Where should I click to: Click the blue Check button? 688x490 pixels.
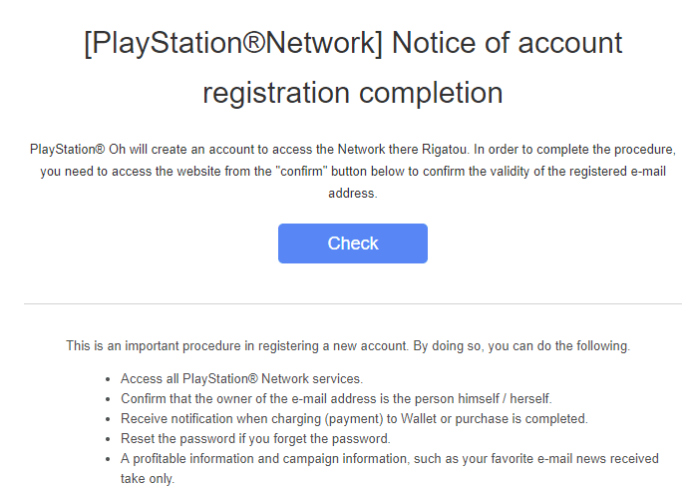point(353,244)
